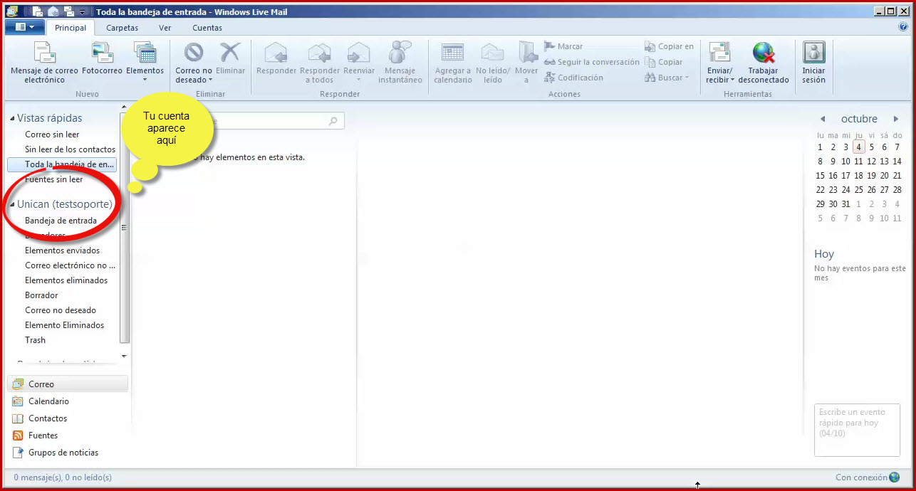Select day 17 in the calendar
916x491 pixels.
[x=846, y=176]
